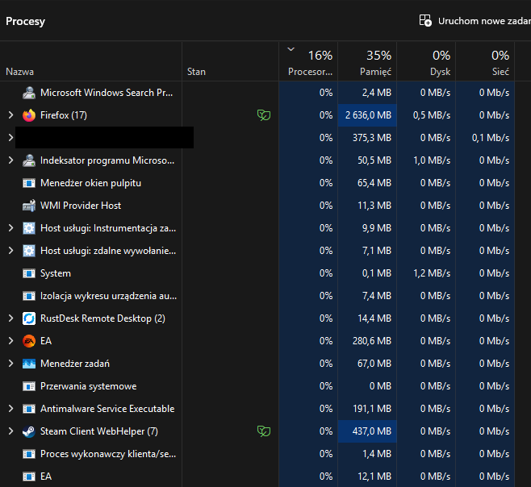Screen dimensions: 531x487
Task: Click the EA app orange icon
Action: click(29, 341)
